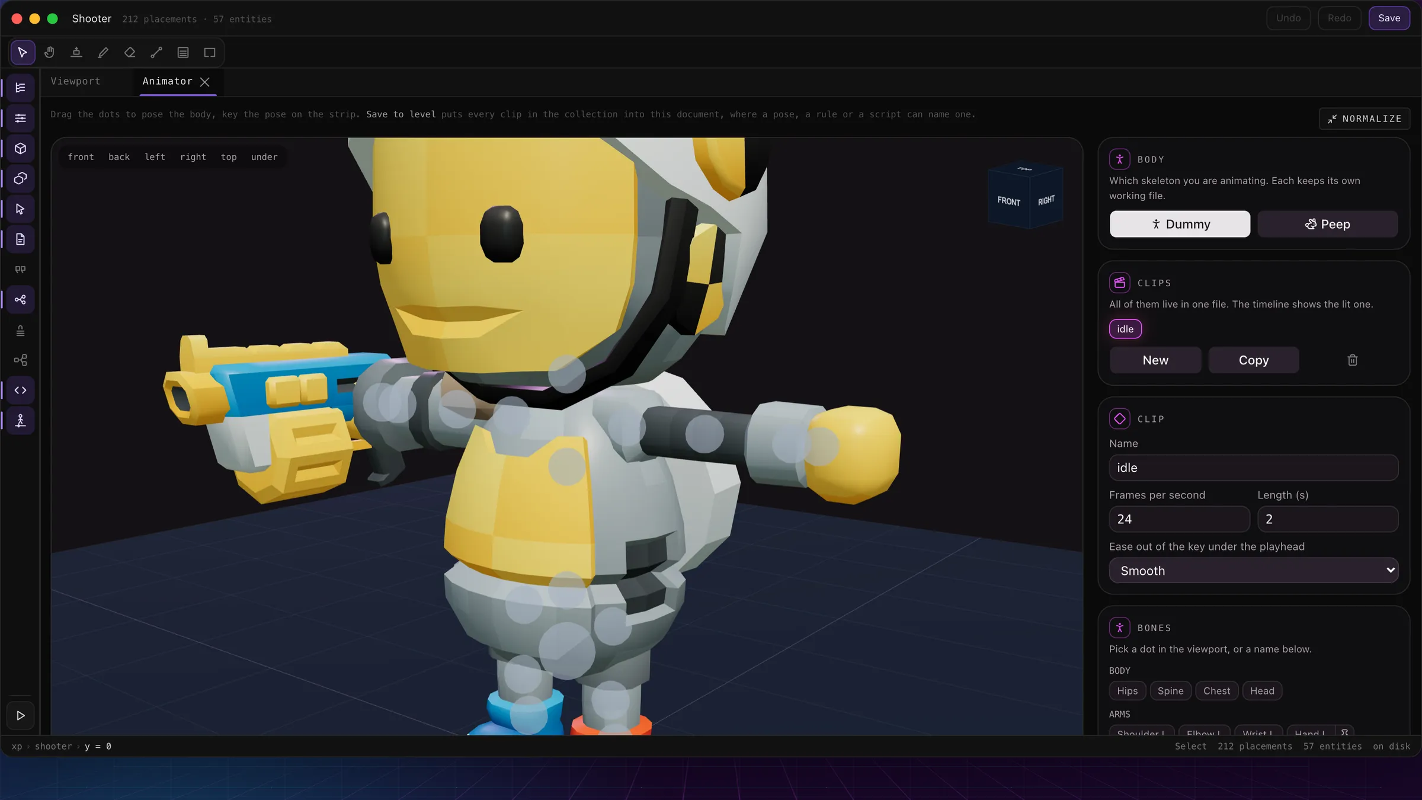Delete the clip with the trash icon
The image size is (1422, 800).
pyautogui.click(x=1352, y=360)
